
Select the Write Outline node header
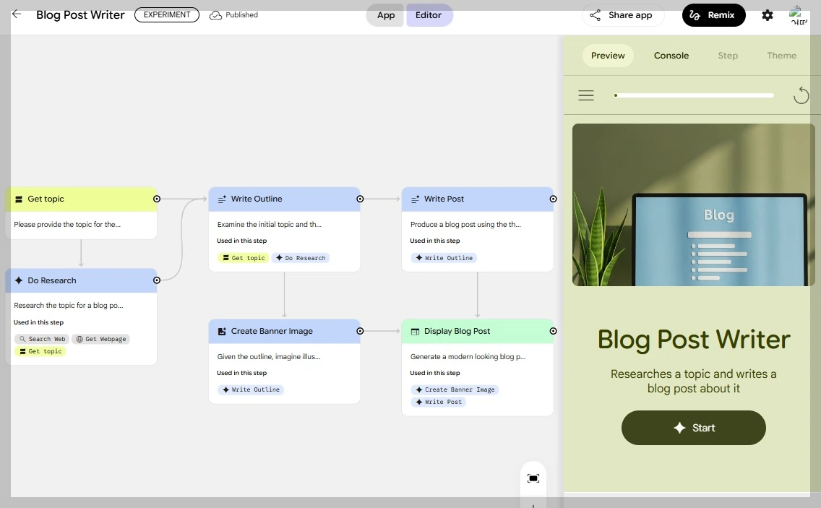284,199
